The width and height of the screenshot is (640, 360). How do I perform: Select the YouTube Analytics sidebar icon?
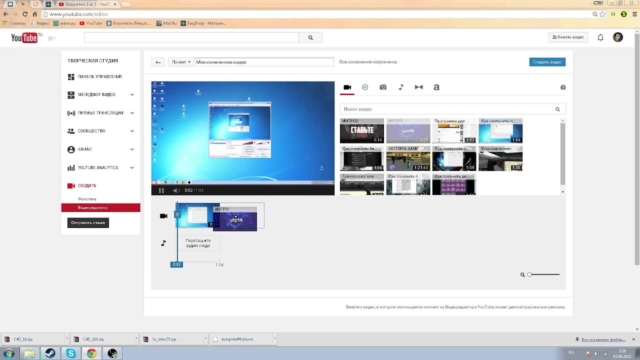(x=70, y=167)
